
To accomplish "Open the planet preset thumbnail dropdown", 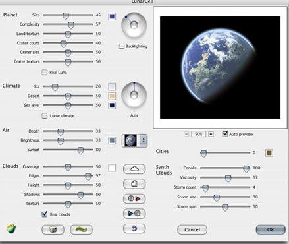I will click(134, 140).
